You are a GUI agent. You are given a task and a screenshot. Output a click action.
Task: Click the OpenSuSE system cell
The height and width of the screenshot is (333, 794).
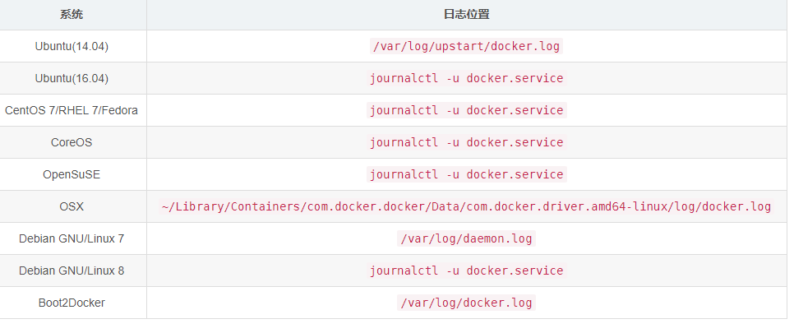72,174
